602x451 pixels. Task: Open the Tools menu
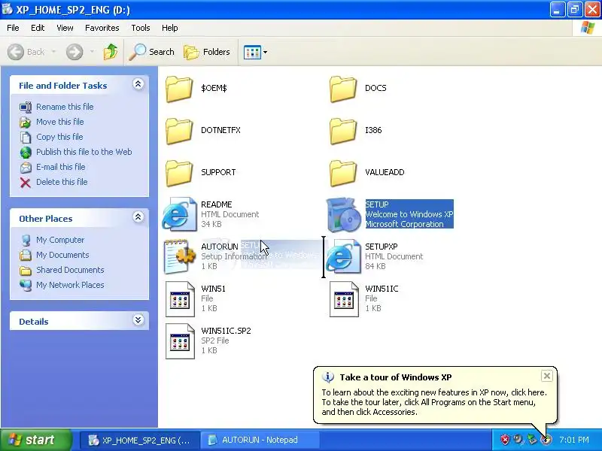141,28
